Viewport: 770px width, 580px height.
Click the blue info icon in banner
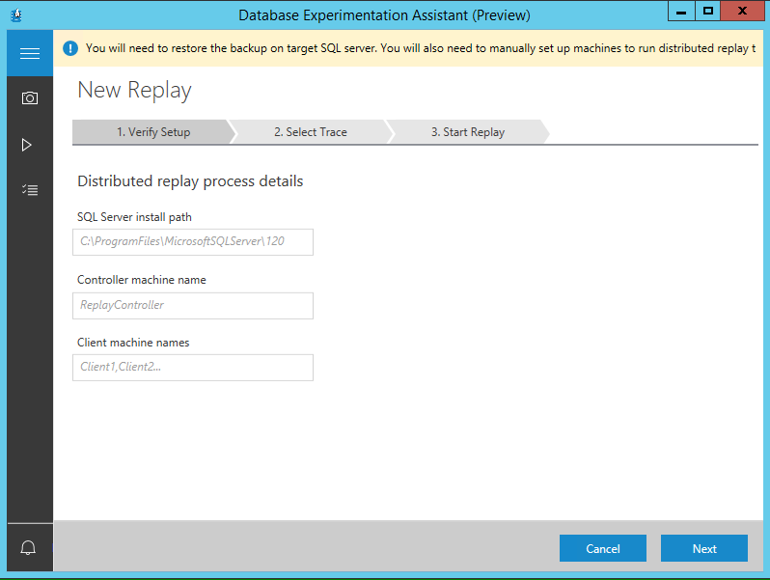tap(70, 48)
